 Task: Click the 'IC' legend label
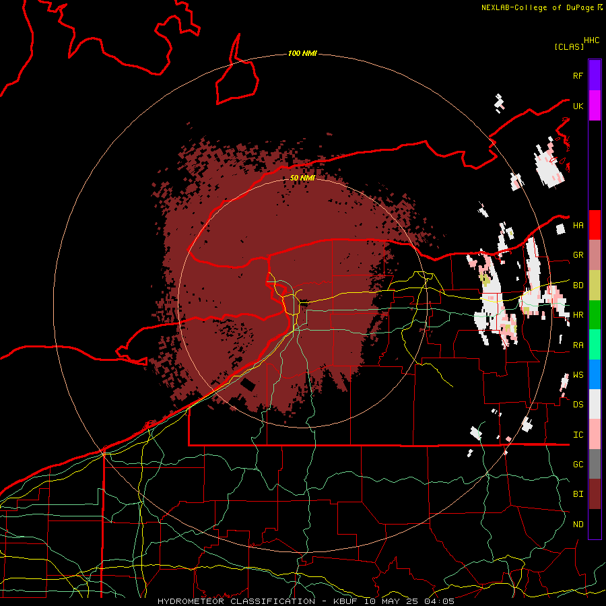pyautogui.click(x=578, y=435)
